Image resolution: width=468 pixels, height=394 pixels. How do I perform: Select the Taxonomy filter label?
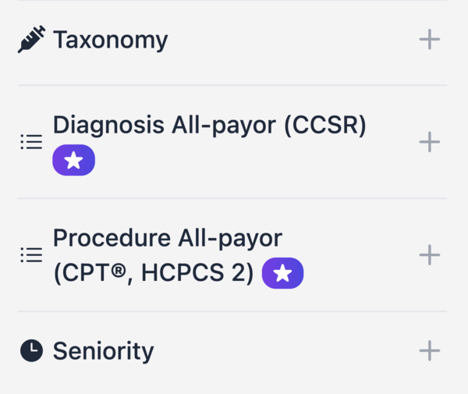tap(111, 41)
